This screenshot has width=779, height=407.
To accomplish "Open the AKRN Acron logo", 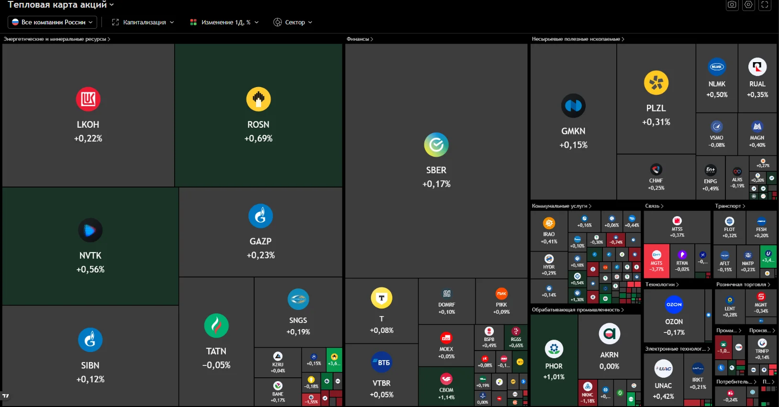I will 610,333.
